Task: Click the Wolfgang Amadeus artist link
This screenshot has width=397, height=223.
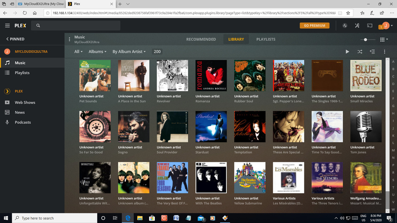Action: pos(365,199)
